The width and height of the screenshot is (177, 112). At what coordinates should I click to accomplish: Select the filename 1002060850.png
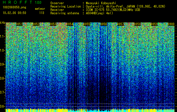[x=15, y=8]
